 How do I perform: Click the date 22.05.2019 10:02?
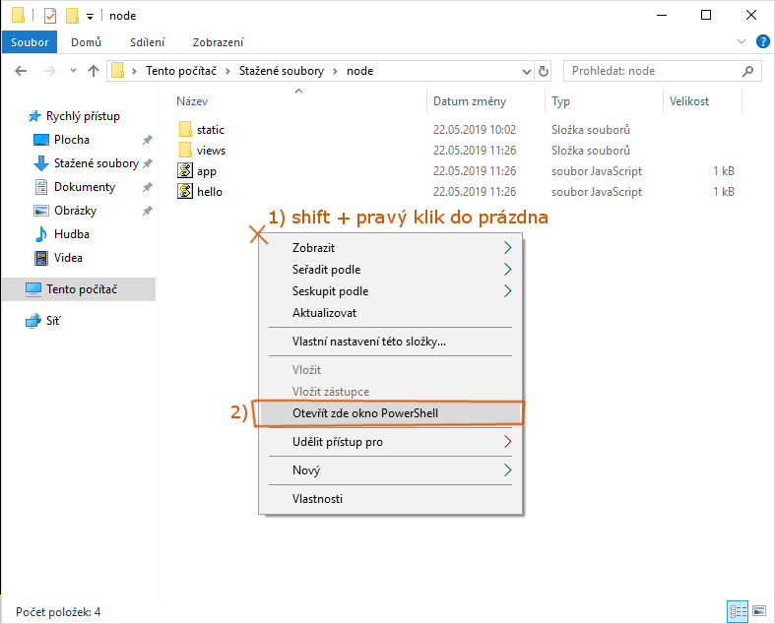[475, 130]
